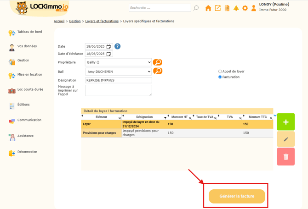Expand the Propriétaire dropdown
Screen dimensions: 308x209
(119, 62)
